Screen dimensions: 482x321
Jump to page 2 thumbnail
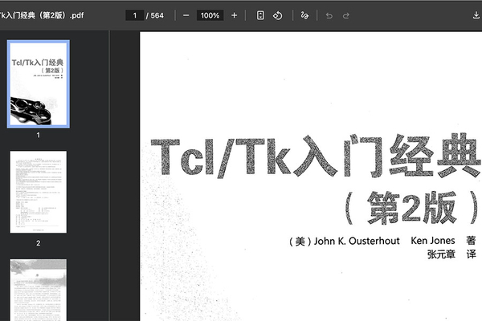[x=38, y=192]
